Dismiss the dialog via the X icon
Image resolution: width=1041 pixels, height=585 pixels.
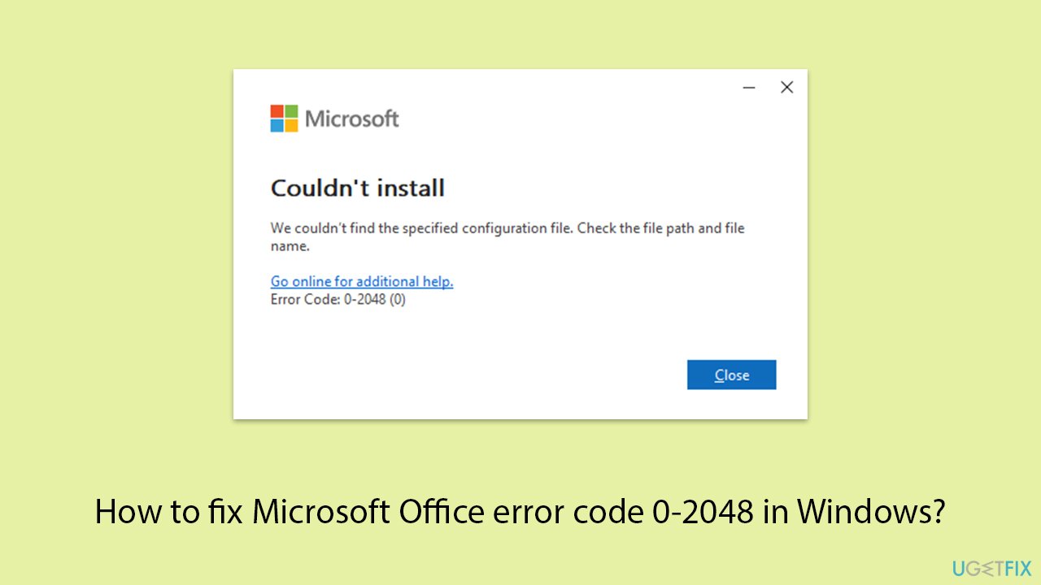786,87
